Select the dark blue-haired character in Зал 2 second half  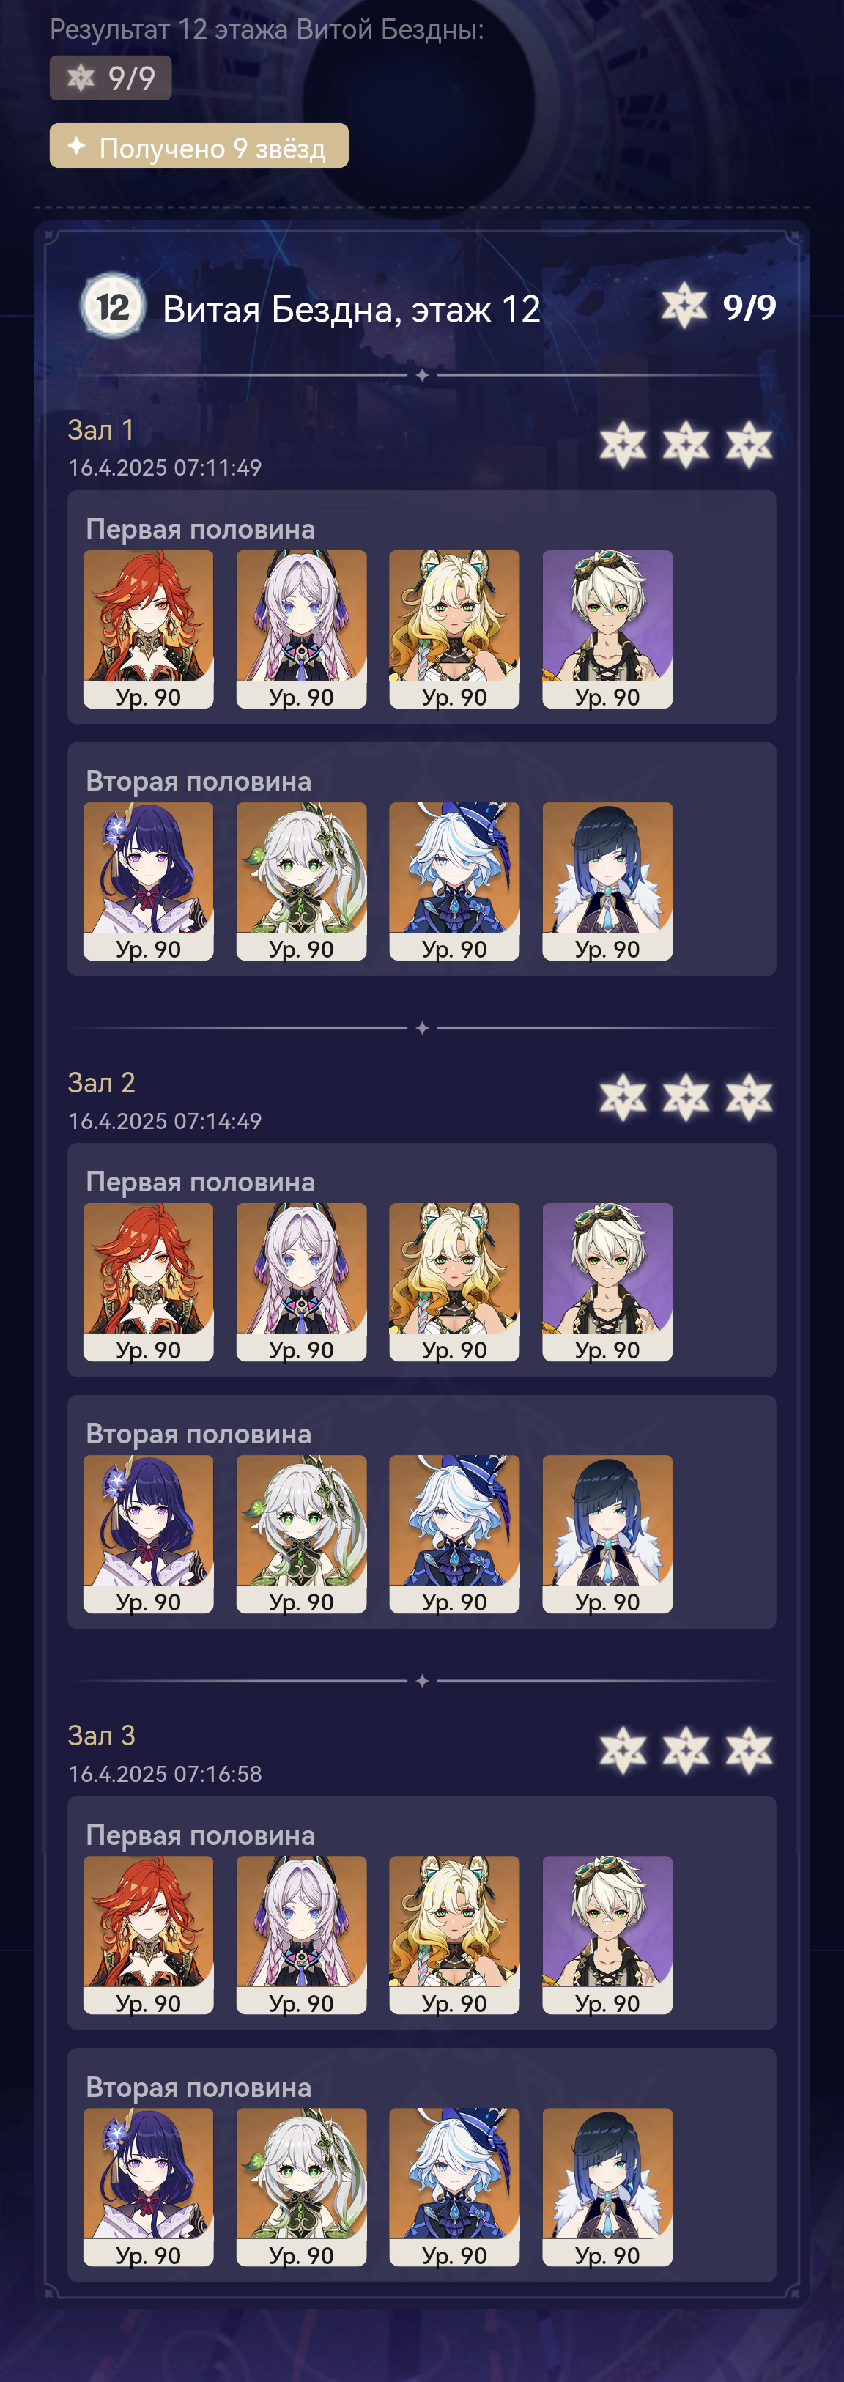(x=607, y=1534)
